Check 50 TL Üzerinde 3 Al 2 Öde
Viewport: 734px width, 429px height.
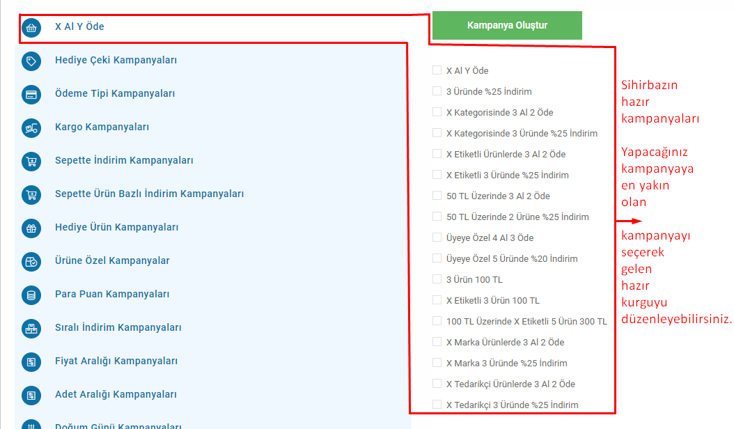(437, 195)
